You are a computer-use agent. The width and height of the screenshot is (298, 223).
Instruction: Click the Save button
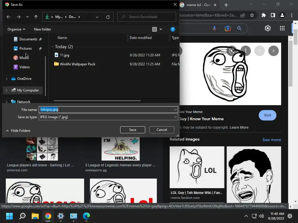tap(133, 130)
